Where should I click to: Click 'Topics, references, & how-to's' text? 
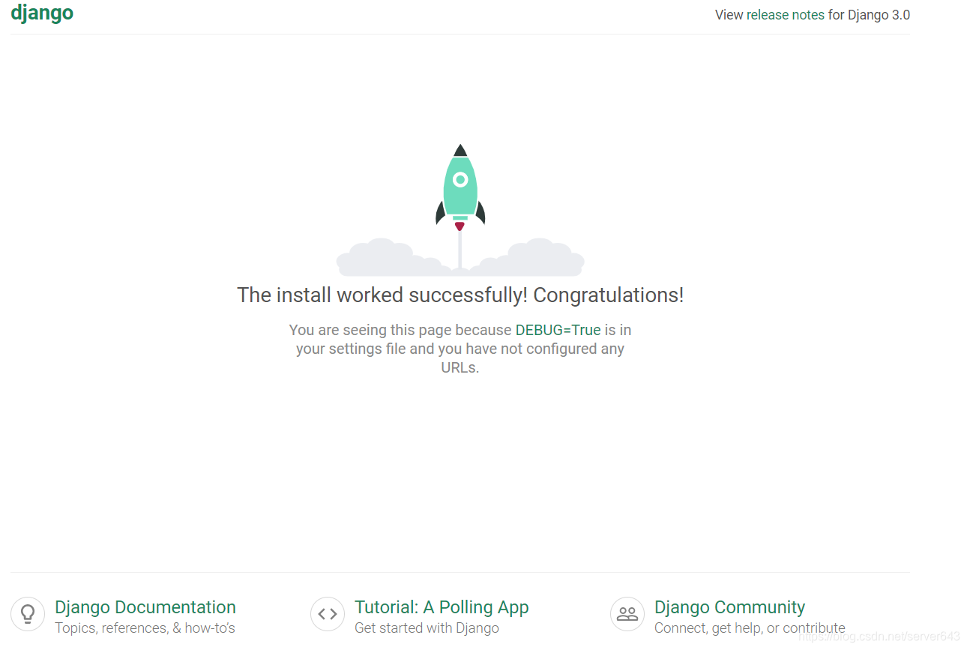145,628
